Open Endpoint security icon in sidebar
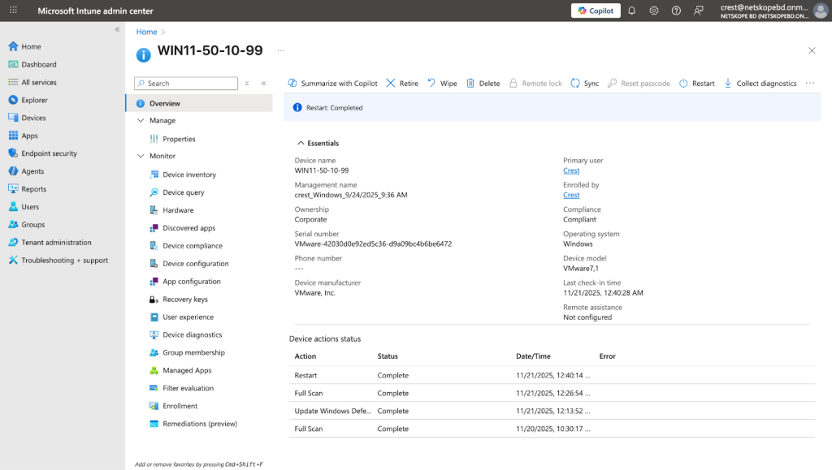Screen dimensions: 832x470 point(13,153)
